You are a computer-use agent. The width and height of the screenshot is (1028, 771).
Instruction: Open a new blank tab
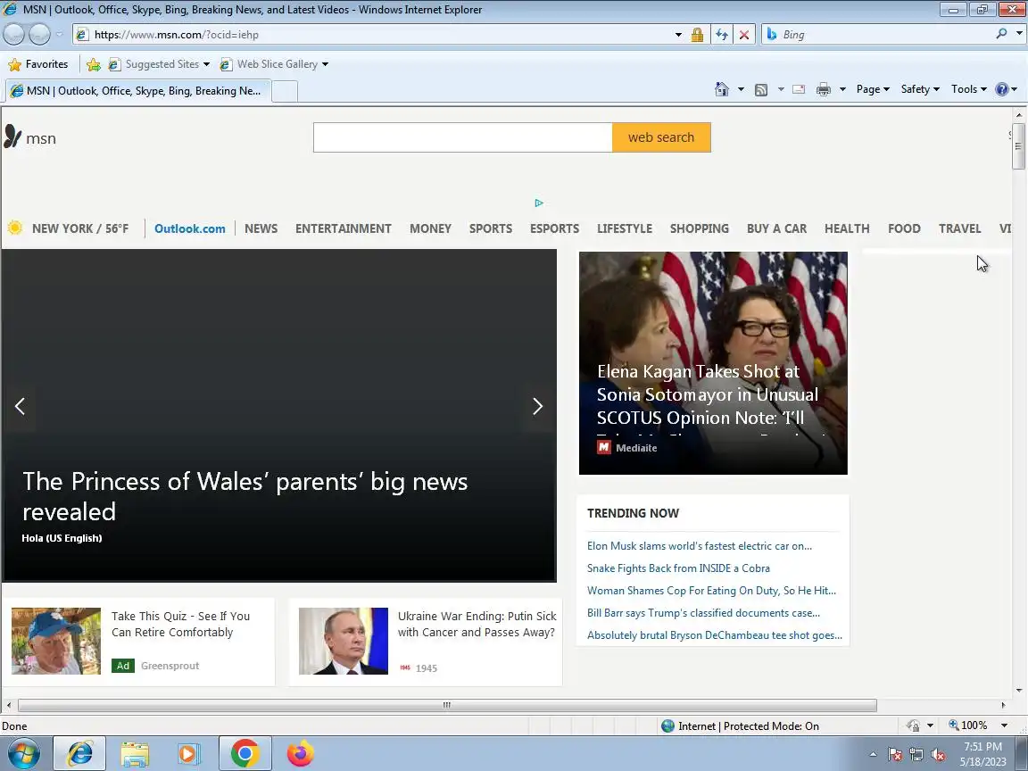pyautogui.click(x=285, y=91)
